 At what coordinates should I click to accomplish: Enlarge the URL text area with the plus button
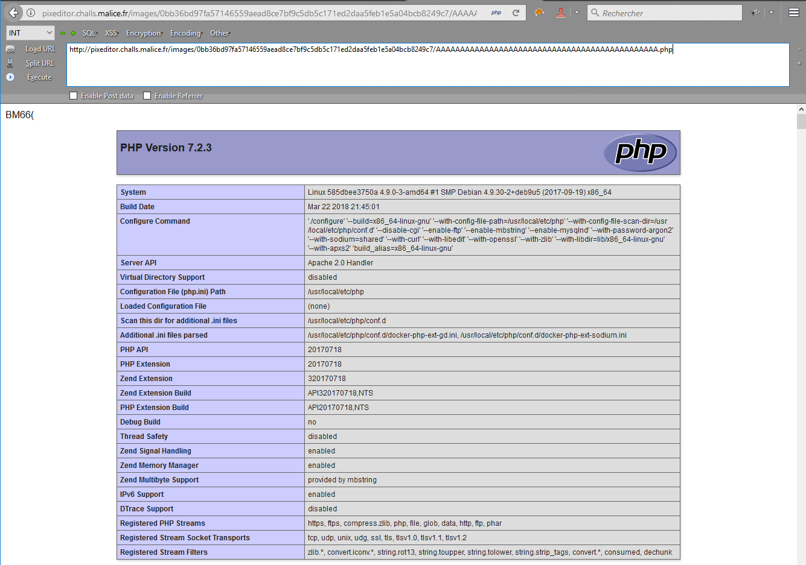[799, 63]
